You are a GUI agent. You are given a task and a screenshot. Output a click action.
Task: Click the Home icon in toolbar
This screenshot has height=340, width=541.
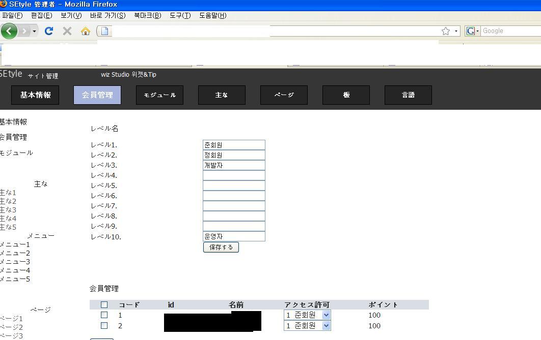[x=85, y=31]
